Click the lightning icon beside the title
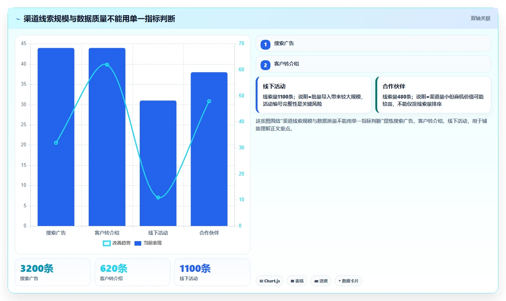This screenshot has width=506, height=301. (18, 19)
